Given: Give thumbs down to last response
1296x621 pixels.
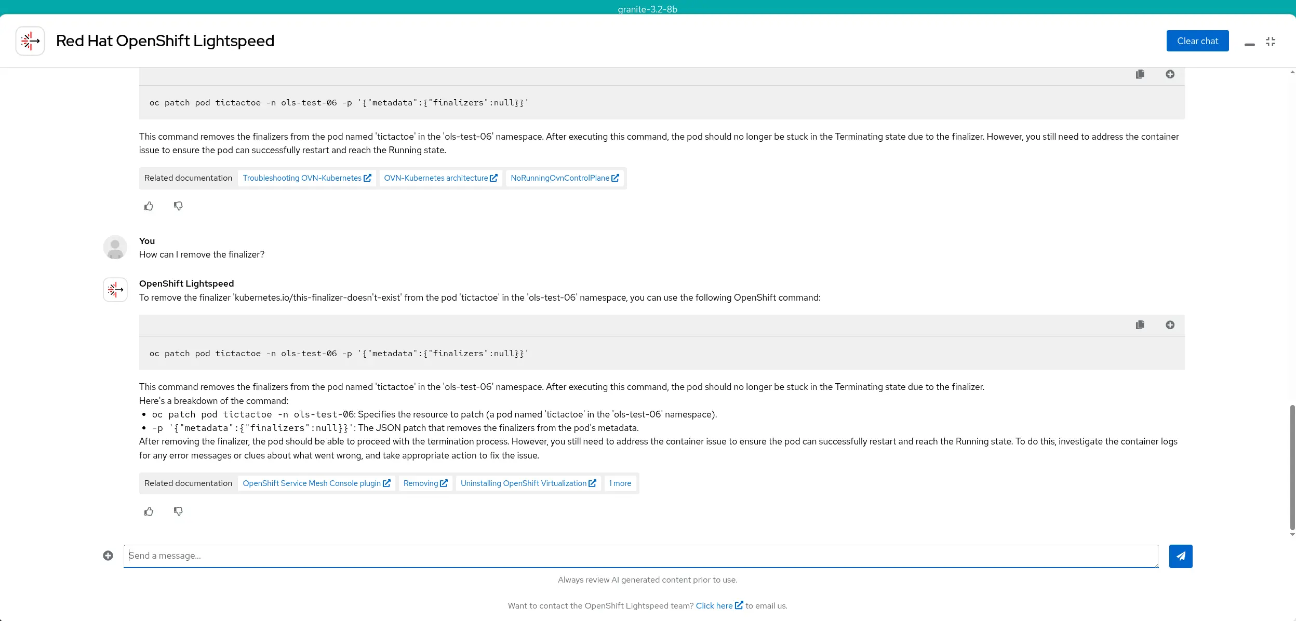Looking at the screenshot, I should click(x=178, y=511).
